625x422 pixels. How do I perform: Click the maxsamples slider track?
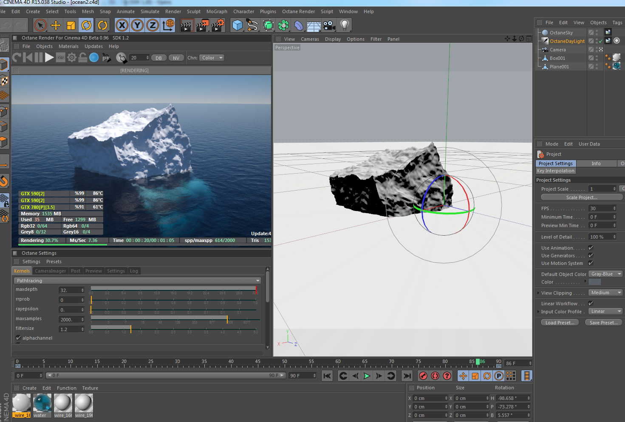170,318
